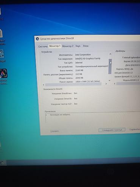Switch to the Система tab
Viewport: 140px width, 187px height.
43,46
